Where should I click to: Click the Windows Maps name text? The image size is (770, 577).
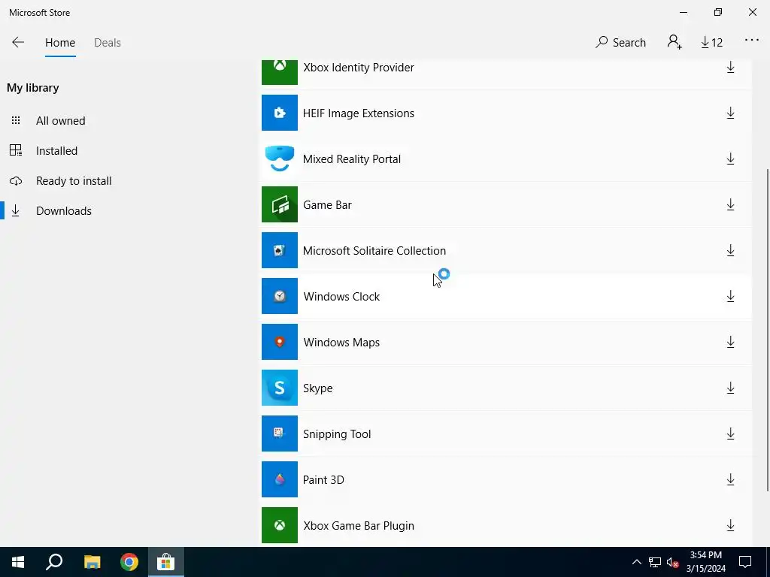point(341,343)
